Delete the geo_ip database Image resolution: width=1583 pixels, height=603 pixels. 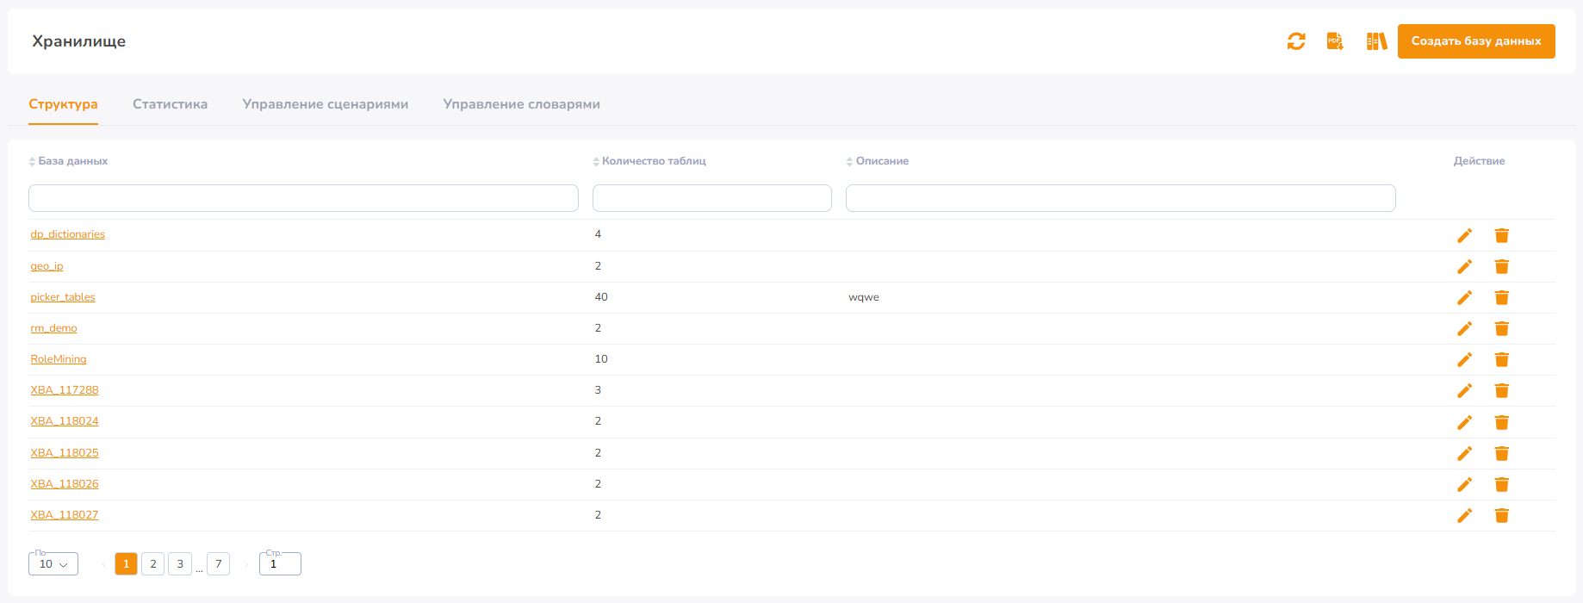point(1502,266)
